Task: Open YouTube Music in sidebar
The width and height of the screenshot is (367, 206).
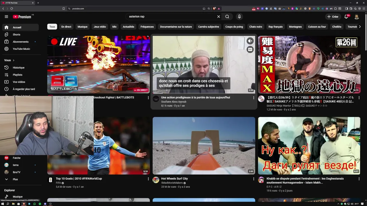Action: 21,49
